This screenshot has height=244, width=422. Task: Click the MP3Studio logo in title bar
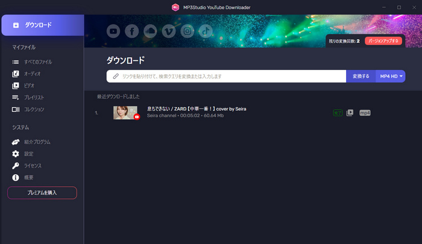[x=175, y=7]
